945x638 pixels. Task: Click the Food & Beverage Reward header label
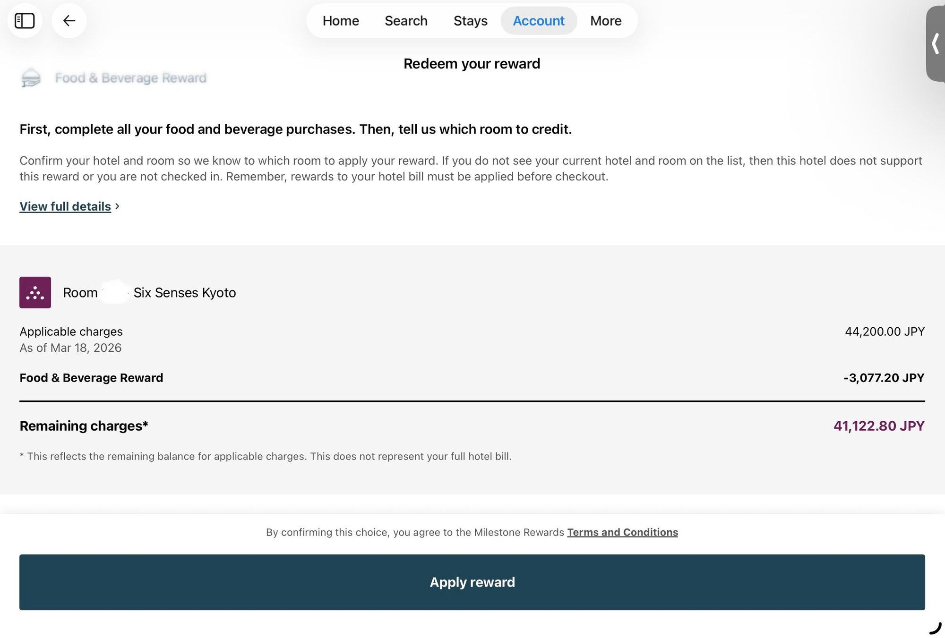coord(131,78)
